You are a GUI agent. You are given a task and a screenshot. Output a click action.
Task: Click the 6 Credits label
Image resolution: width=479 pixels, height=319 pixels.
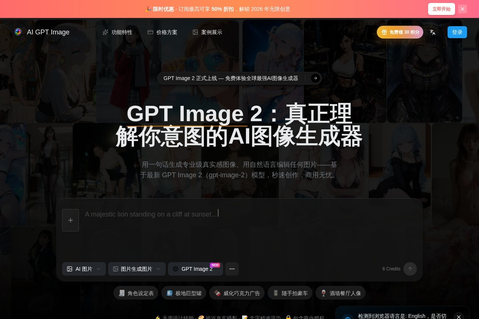click(391, 269)
